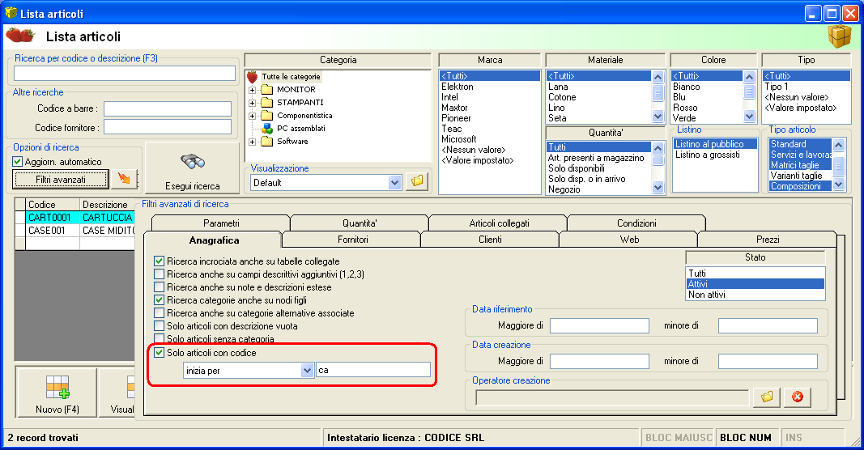Viewport: 864px width, 450px height.
Task: Switch to the Prezzi tab
Action: click(768, 240)
